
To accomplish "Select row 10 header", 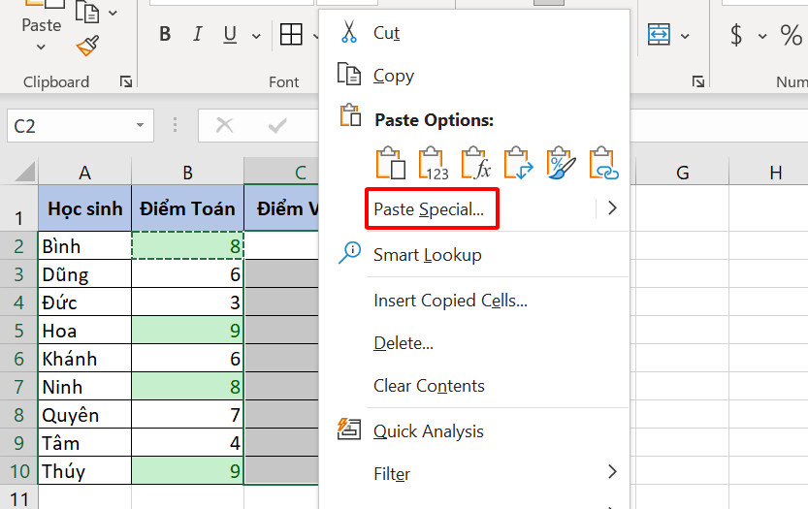I will click(x=19, y=471).
